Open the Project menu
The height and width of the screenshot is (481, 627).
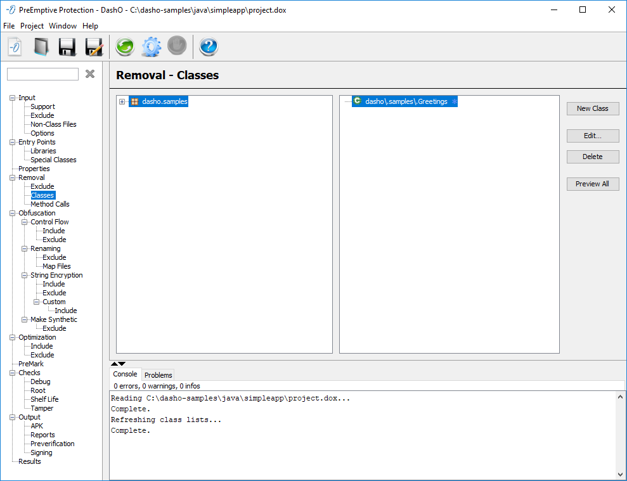coord(32,26)
